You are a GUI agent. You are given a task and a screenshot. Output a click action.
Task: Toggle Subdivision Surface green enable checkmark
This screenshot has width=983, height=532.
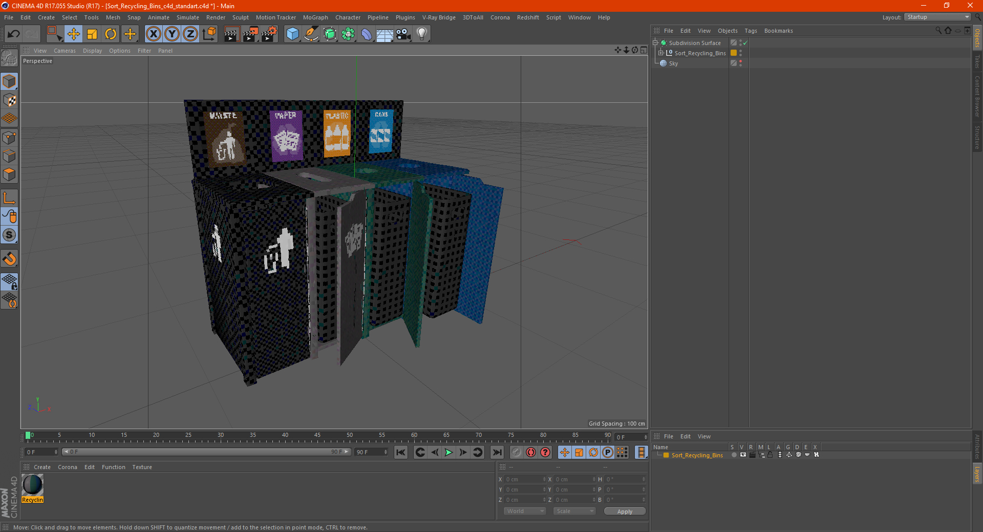coord(745,43)
